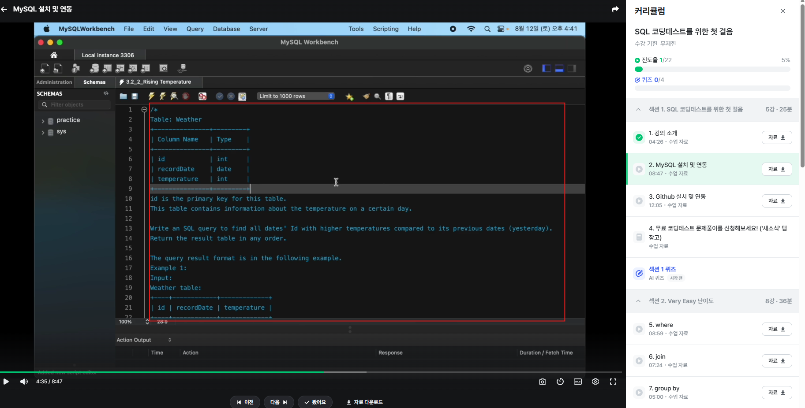Open find panel magnifier icon in editor

tap(378, 96)
